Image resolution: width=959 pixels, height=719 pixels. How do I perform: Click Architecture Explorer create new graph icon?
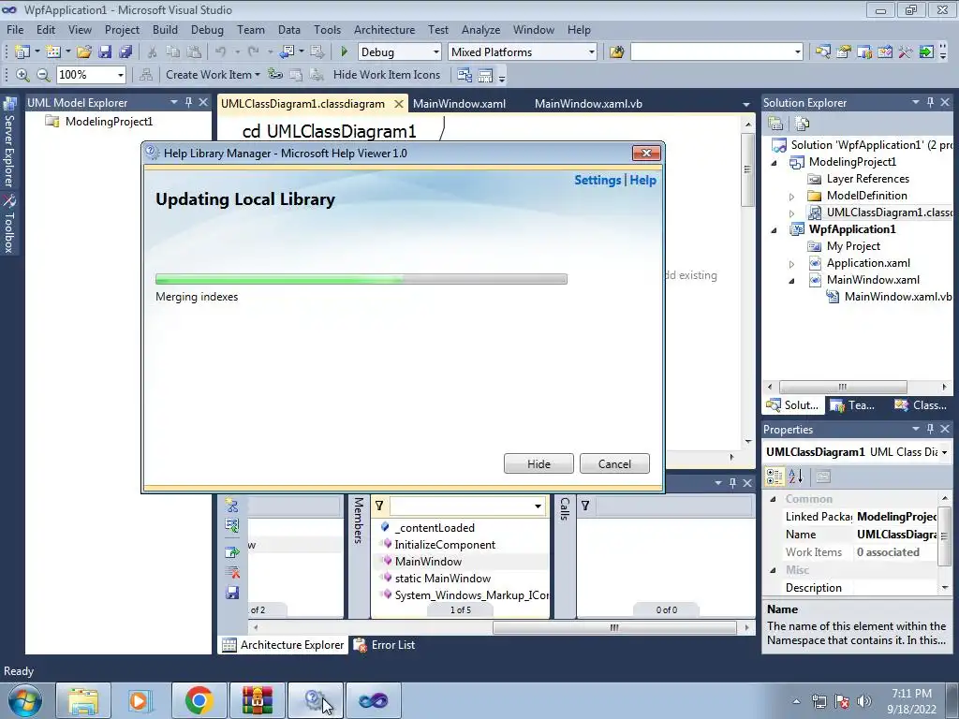(232, 505)
